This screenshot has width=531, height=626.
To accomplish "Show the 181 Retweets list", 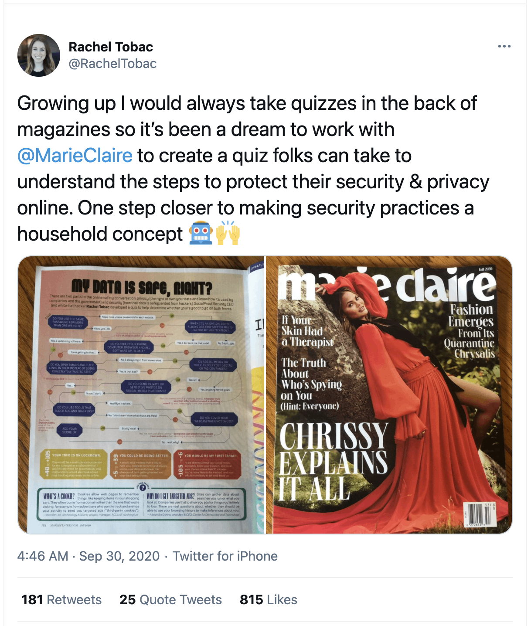I will pyautogui.click(x=61, y=600).
